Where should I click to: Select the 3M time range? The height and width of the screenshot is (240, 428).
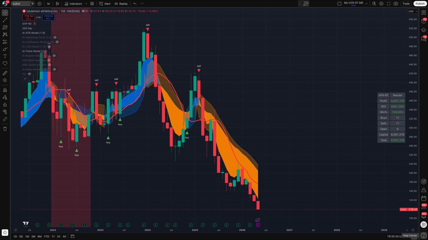pyautogui.click(x=33, y=236)
